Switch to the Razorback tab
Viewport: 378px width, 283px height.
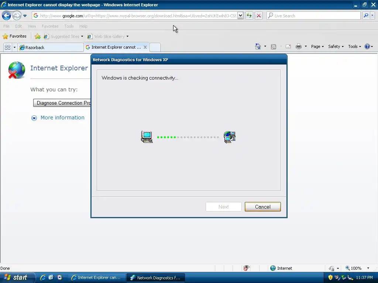point(51,48)
